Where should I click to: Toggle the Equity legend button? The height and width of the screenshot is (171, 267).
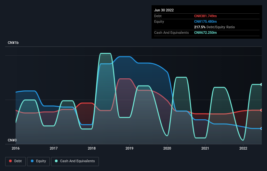point(38,161)
